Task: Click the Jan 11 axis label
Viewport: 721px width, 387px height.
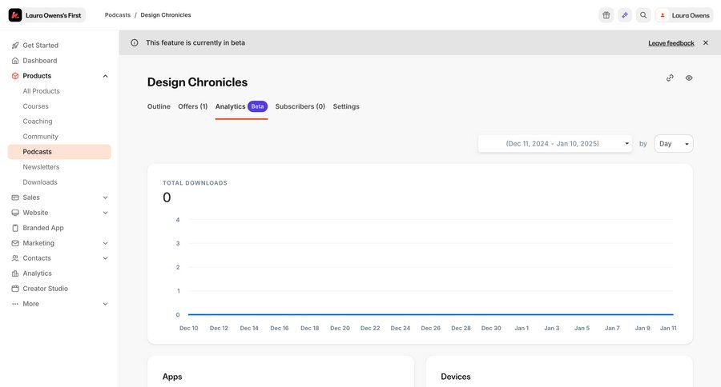Action: [x=668, y=329]
